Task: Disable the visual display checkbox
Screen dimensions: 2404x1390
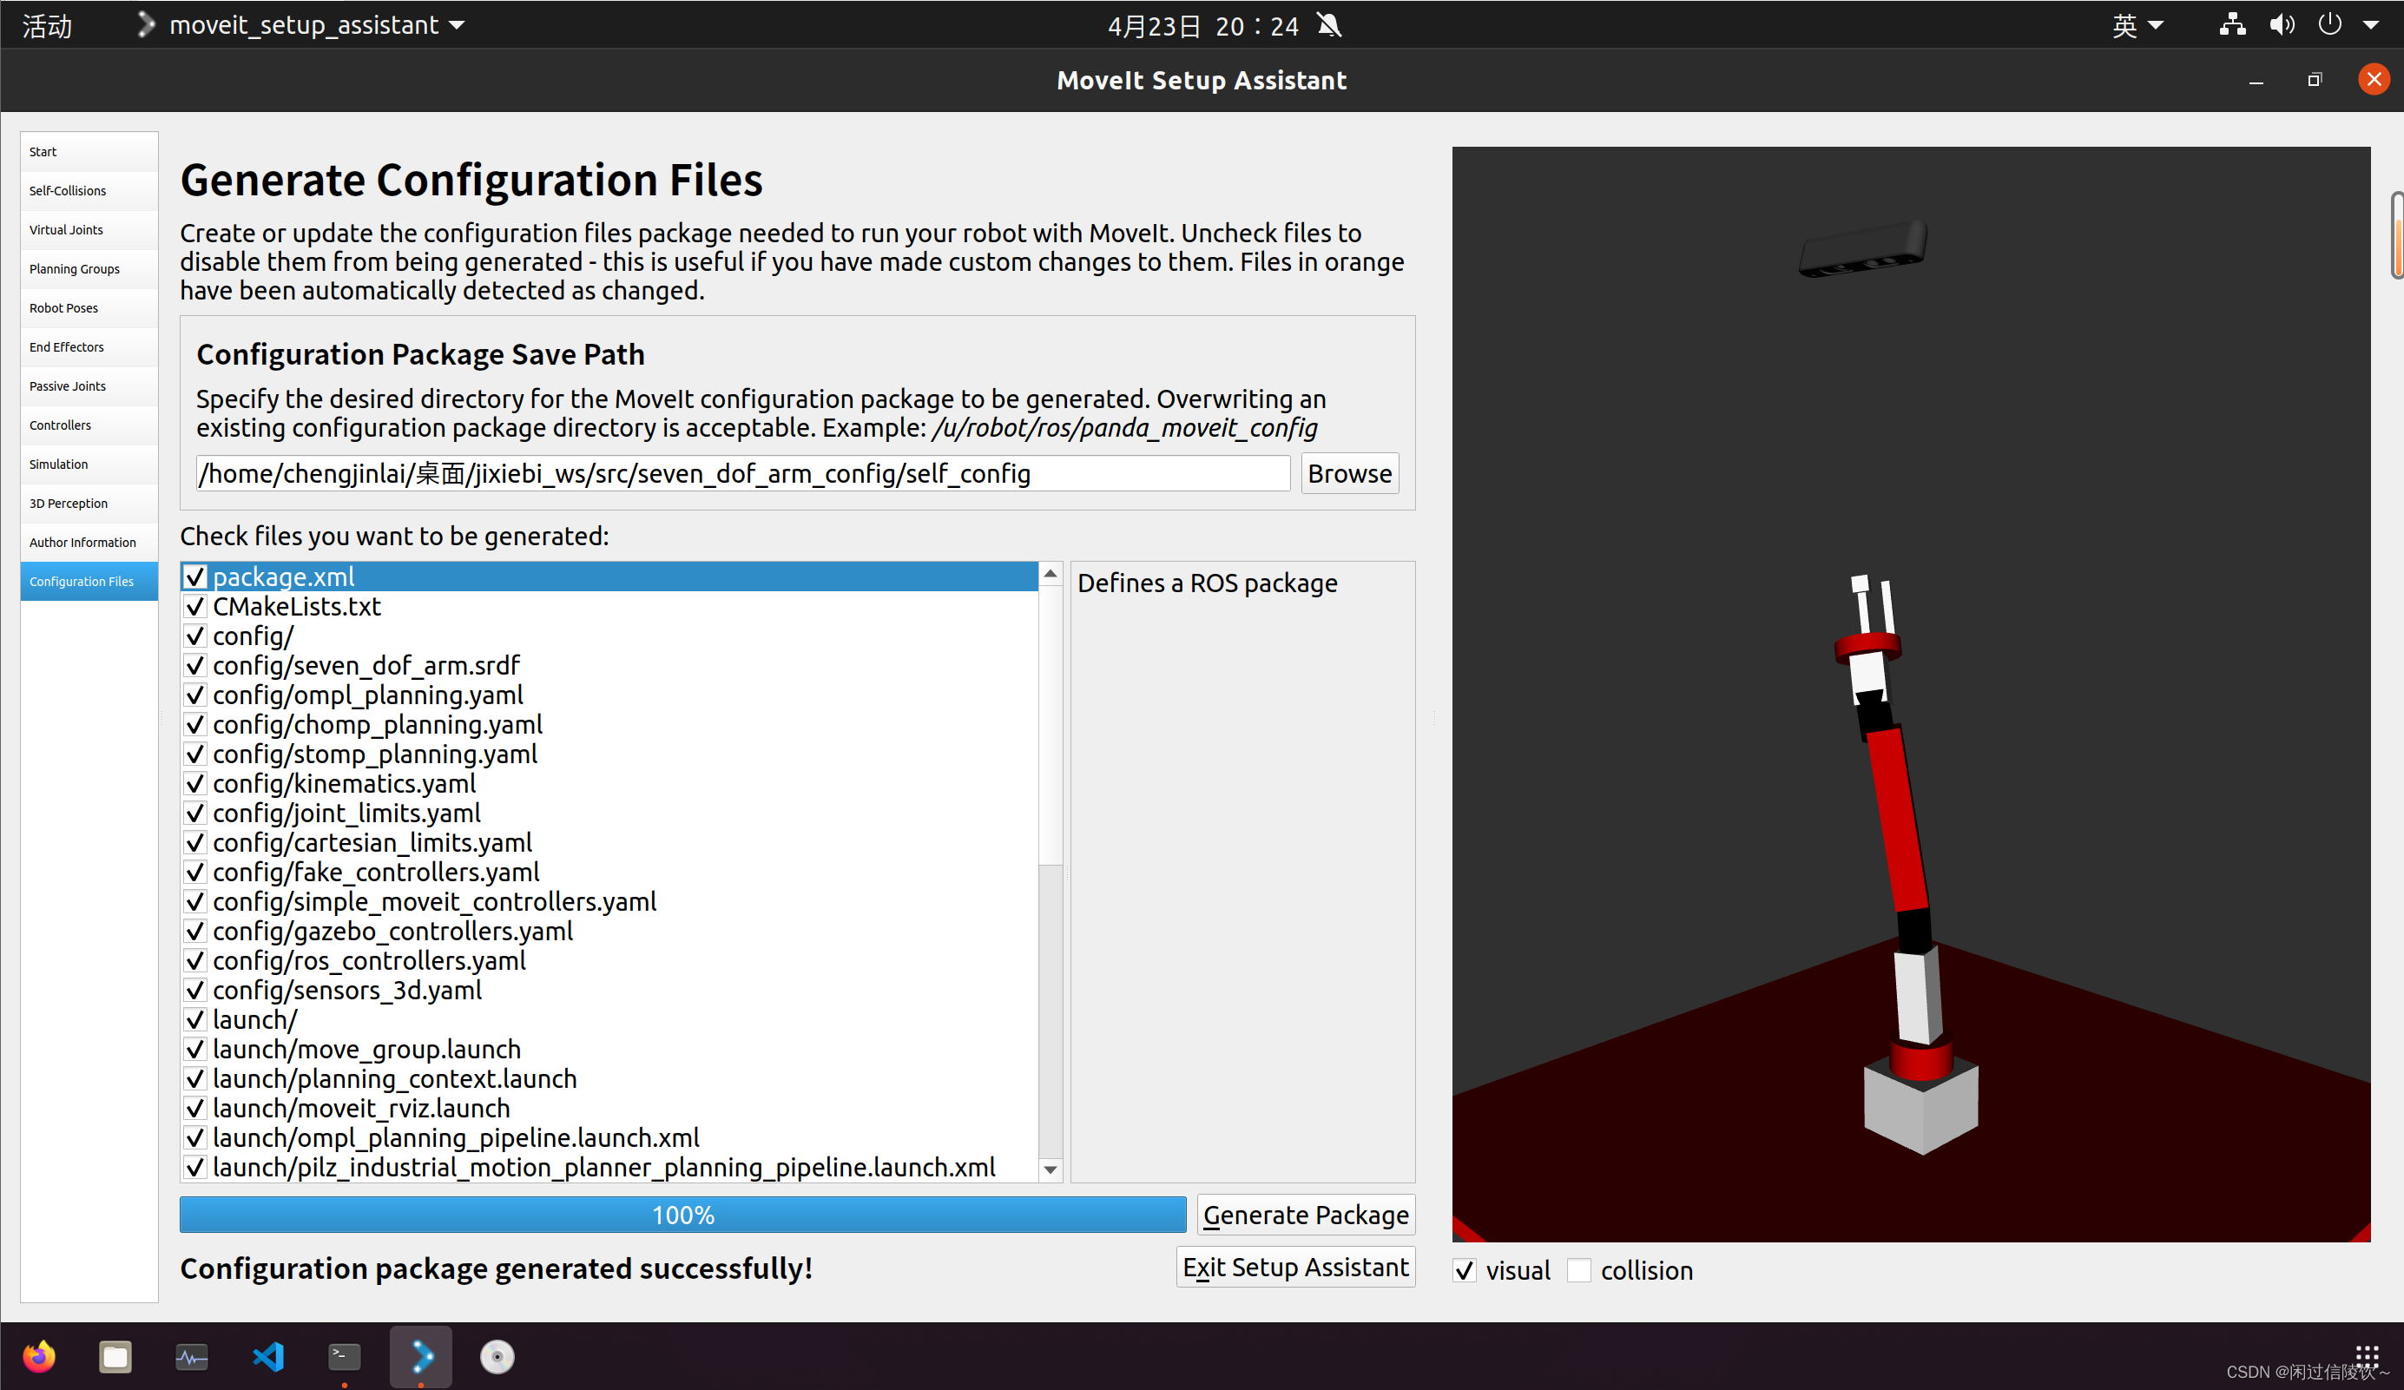Action: [x=1465, y=1271]
